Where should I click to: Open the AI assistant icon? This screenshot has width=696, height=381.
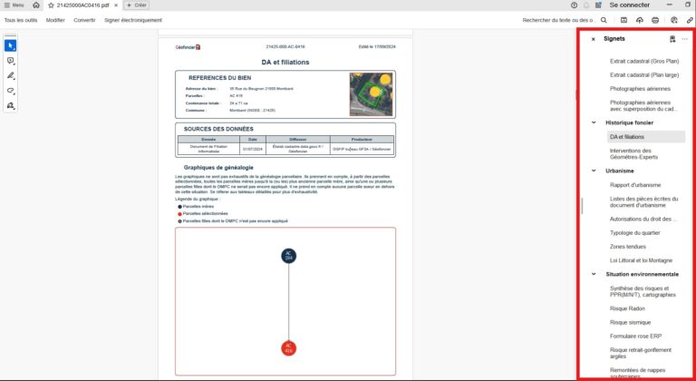tap(674, 20)
